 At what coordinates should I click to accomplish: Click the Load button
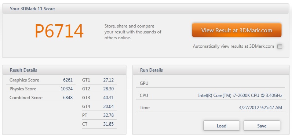(x=222, y=126)
